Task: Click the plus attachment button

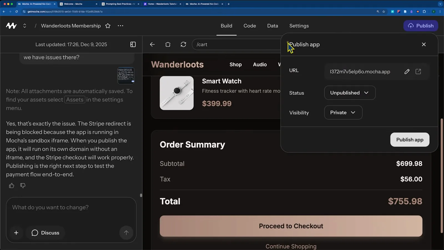Action: [x=16, y=233]
